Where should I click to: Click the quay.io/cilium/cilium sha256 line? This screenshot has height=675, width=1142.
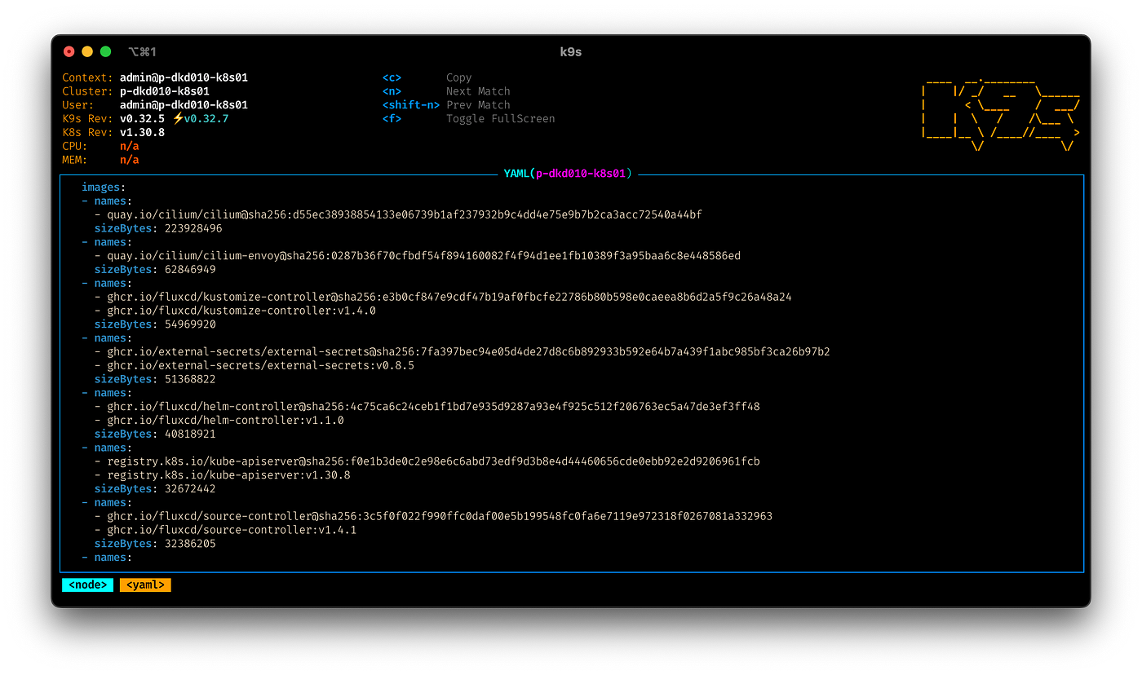398,215
